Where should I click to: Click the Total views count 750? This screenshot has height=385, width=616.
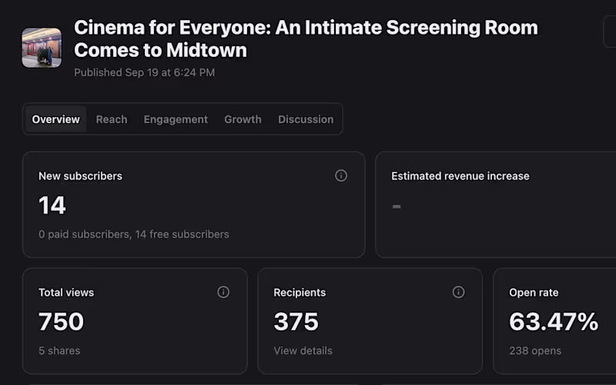coord(61,322)
